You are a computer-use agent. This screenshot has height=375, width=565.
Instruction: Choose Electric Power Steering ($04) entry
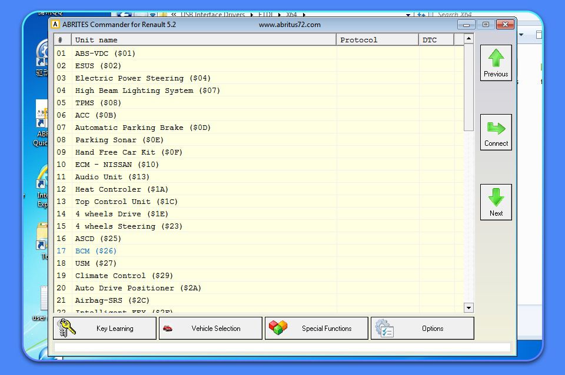[142, 78]
